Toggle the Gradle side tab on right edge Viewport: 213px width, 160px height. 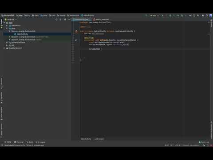click(x=212, y=24)
